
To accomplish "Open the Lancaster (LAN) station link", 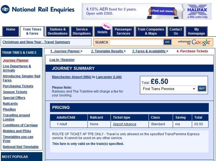I will tap(109, 77).
